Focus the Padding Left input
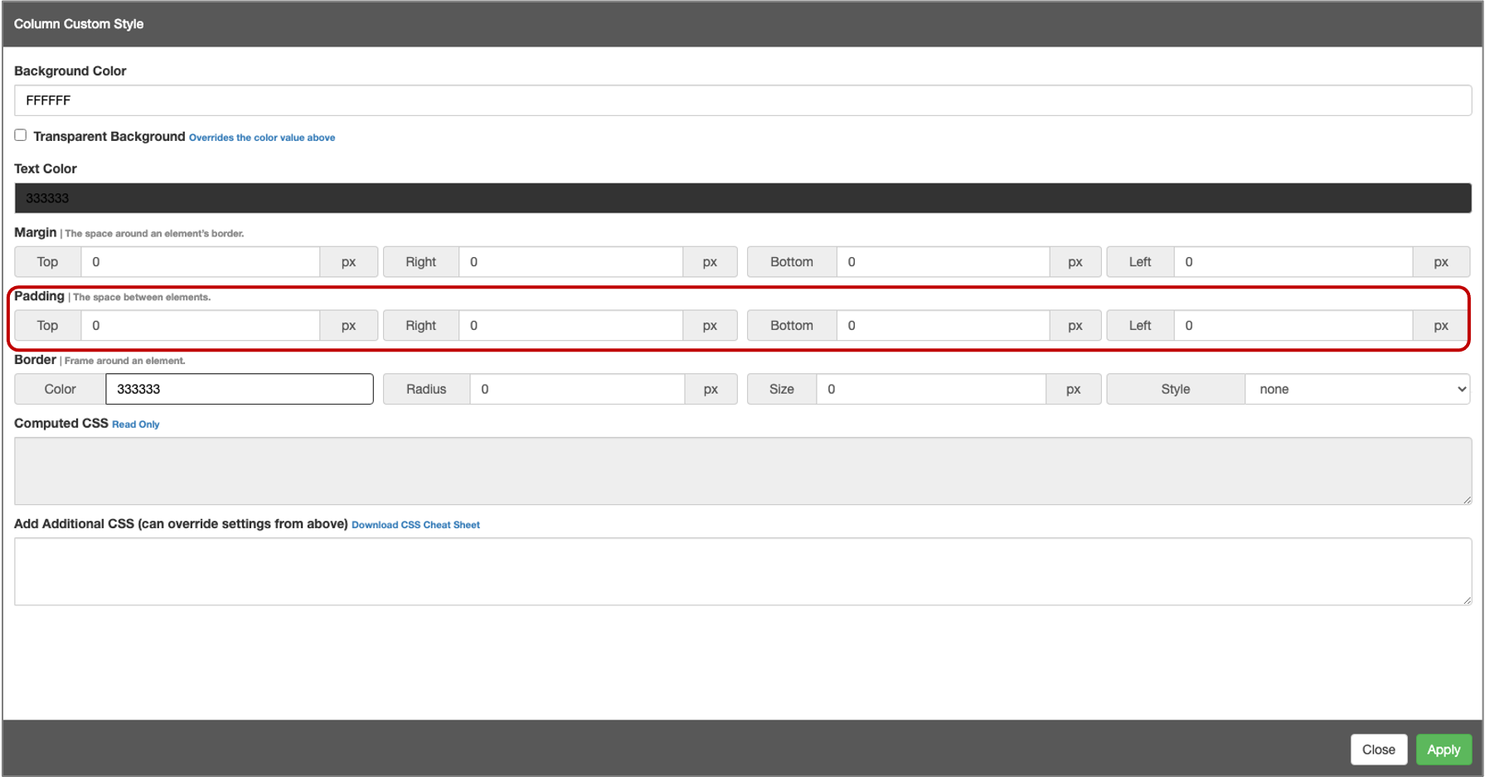Viewport: 1485px width, 777px height. [1292, 326]
